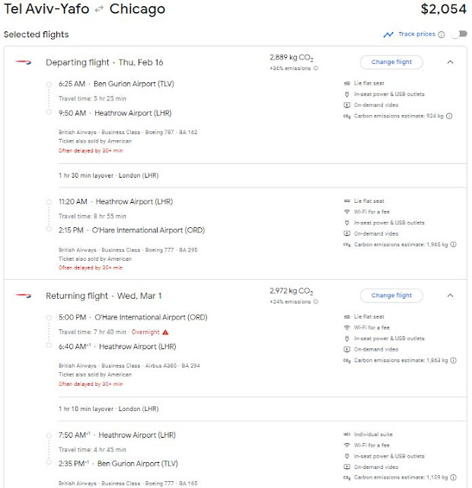Click the Overnight warning triangle icon

pyautogui.click(x=164, y=332)
